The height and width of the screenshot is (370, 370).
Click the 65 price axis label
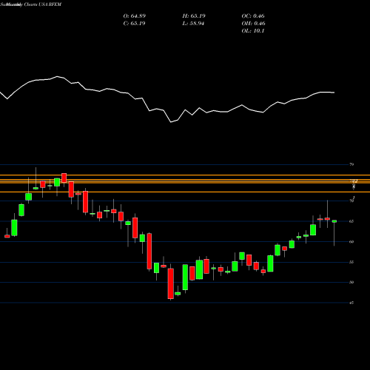(351, 221)
